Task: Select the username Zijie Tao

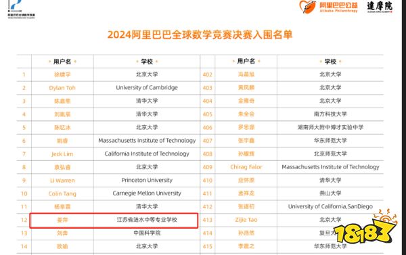Action: 246,220
